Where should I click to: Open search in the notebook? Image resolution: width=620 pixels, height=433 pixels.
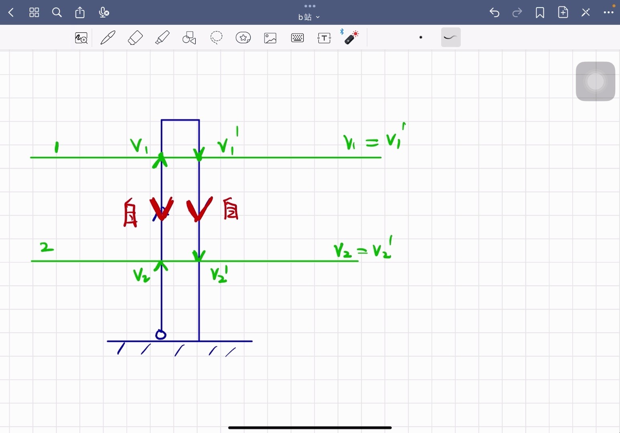click(x=57, y=12)
